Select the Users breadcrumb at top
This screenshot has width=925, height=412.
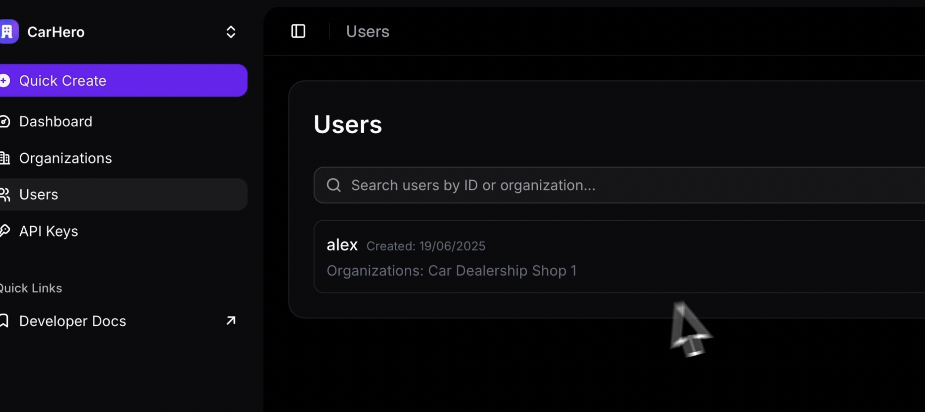pos(367,32)
